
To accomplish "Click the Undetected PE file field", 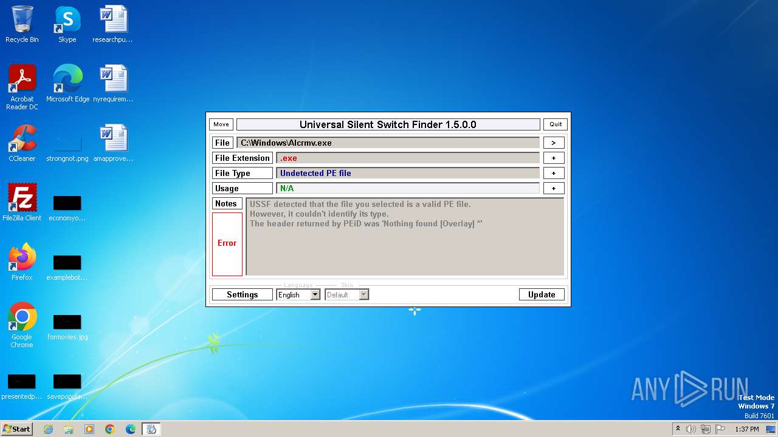I will (x=408, y=173).
